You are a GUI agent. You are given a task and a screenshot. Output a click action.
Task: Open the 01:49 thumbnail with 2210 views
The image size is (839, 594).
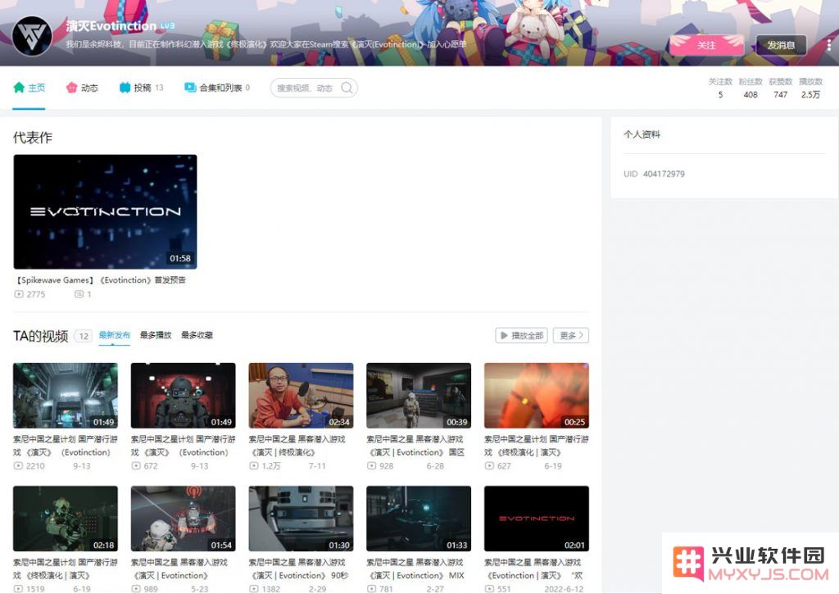pyautogui.click(x=66, y=396)
